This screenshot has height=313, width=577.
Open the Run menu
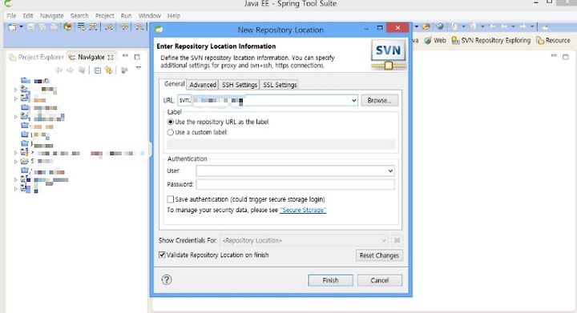(127, 16)
